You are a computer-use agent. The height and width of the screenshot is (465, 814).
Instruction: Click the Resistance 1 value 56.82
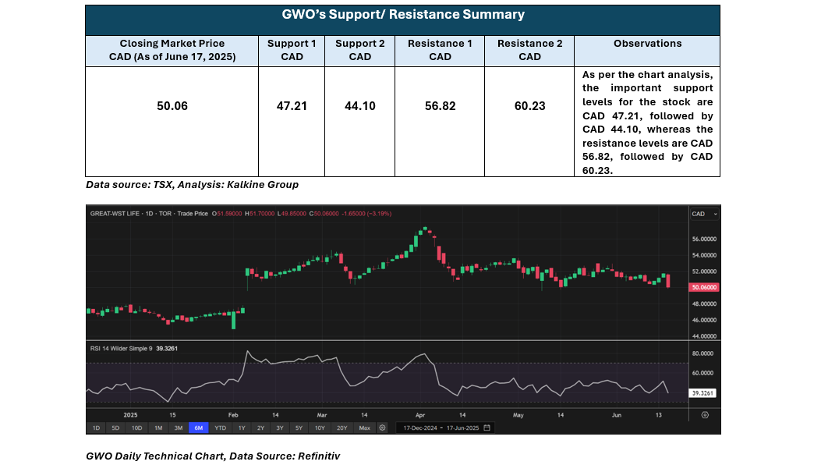(441, 106)
